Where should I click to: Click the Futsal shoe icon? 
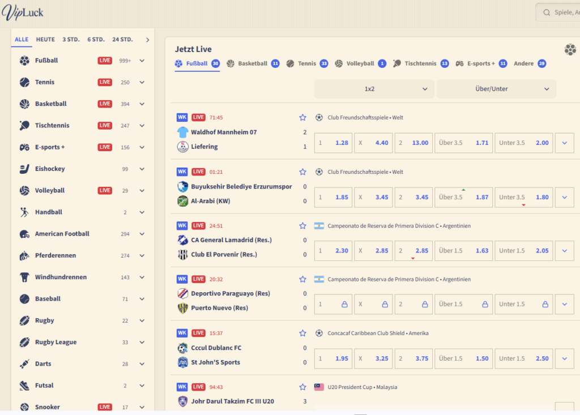[24, 386]
